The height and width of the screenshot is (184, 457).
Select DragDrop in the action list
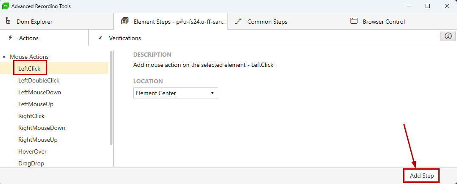click(31, 163)
